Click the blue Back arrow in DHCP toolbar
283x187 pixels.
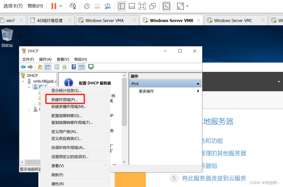[x=23, y=67]
